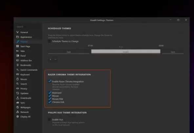Click the 07:00 schedule time marker
194x133 pixels.
click(90, 46)
